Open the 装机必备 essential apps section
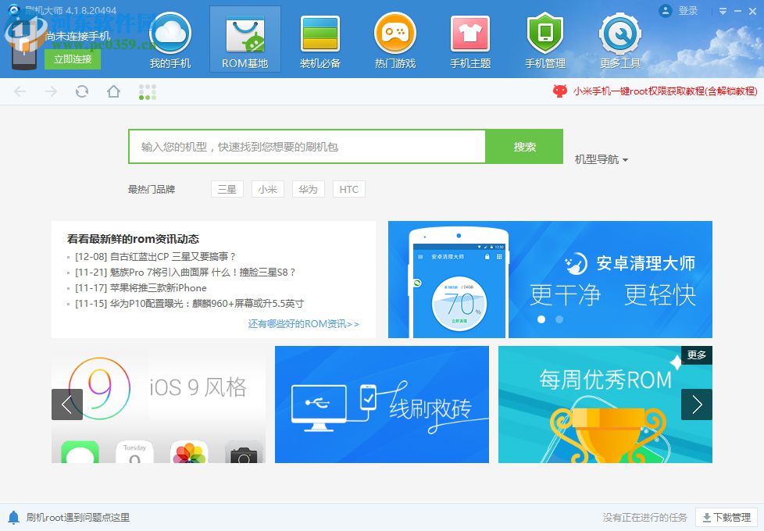 pyautogui.click(x=320, y=39)
